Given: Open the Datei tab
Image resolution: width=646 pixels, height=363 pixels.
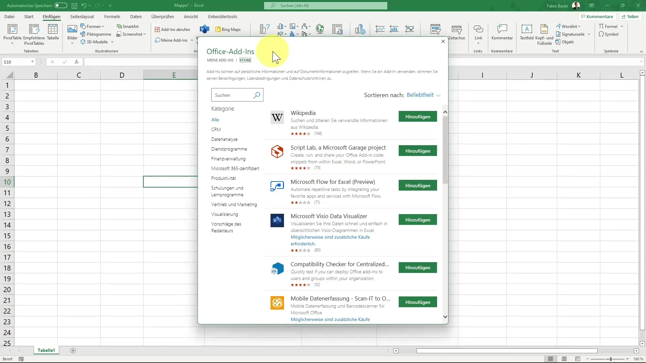Looking at the screenshot, I should coord(9,16).
